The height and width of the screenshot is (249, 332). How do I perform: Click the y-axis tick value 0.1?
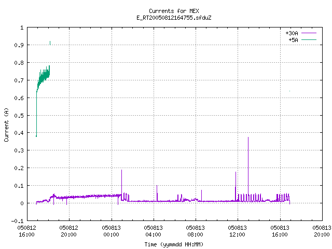pyautogui.click(x=19, y=186)
